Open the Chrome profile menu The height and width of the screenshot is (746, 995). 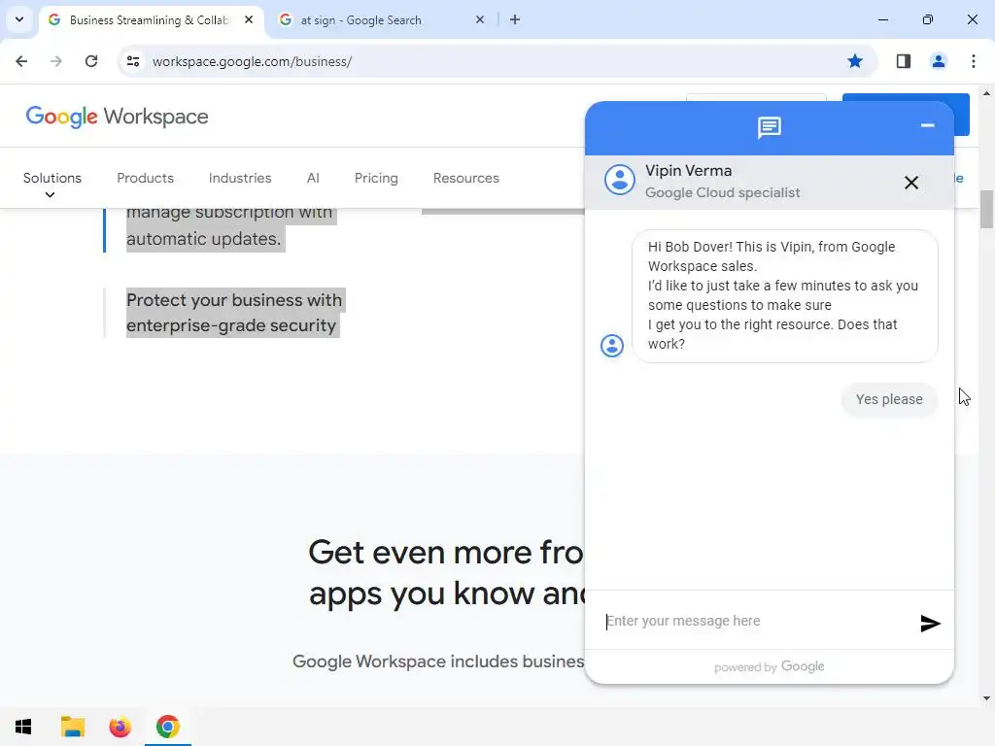click(x=939, y=61)
